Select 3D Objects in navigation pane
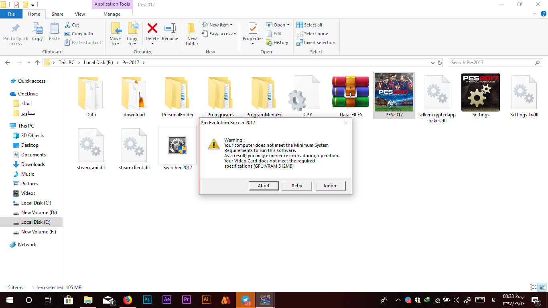The image size is (548, 308). (x=32, y=136)
